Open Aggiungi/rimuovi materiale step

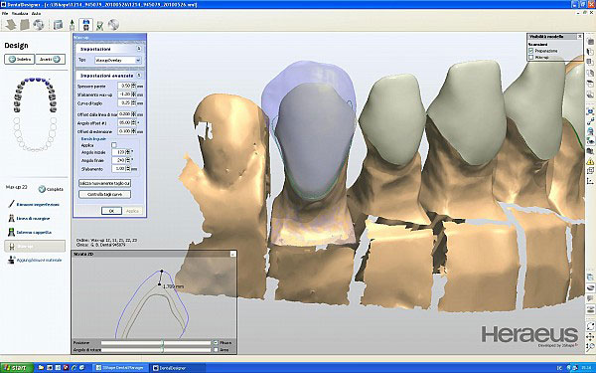tap(35, 260)
